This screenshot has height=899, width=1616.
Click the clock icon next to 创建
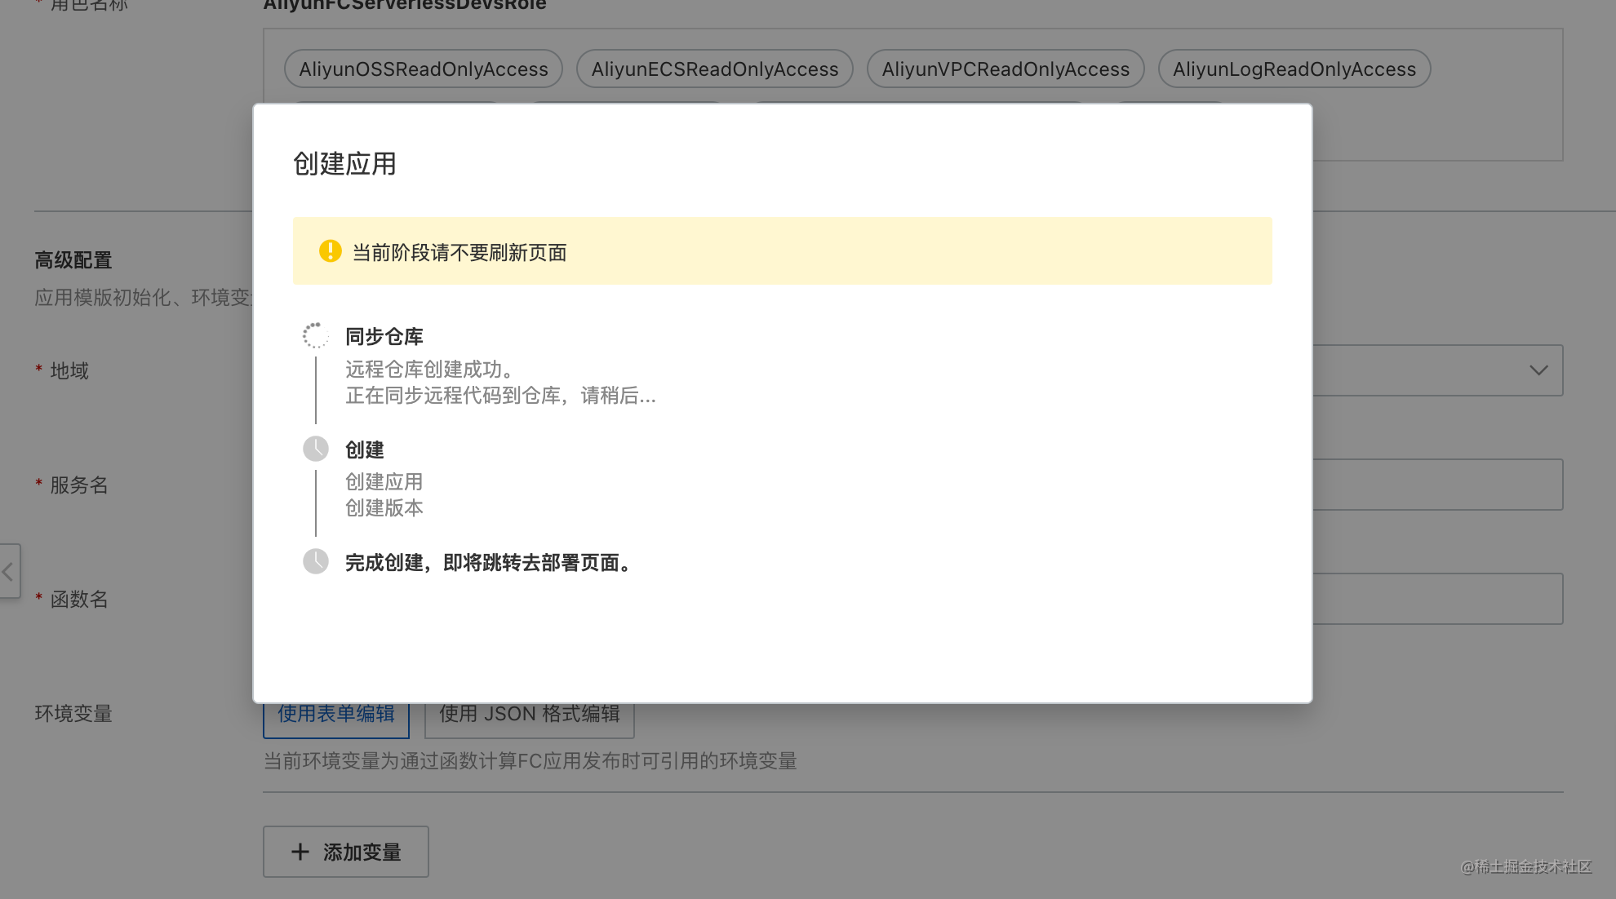point(315,449)
